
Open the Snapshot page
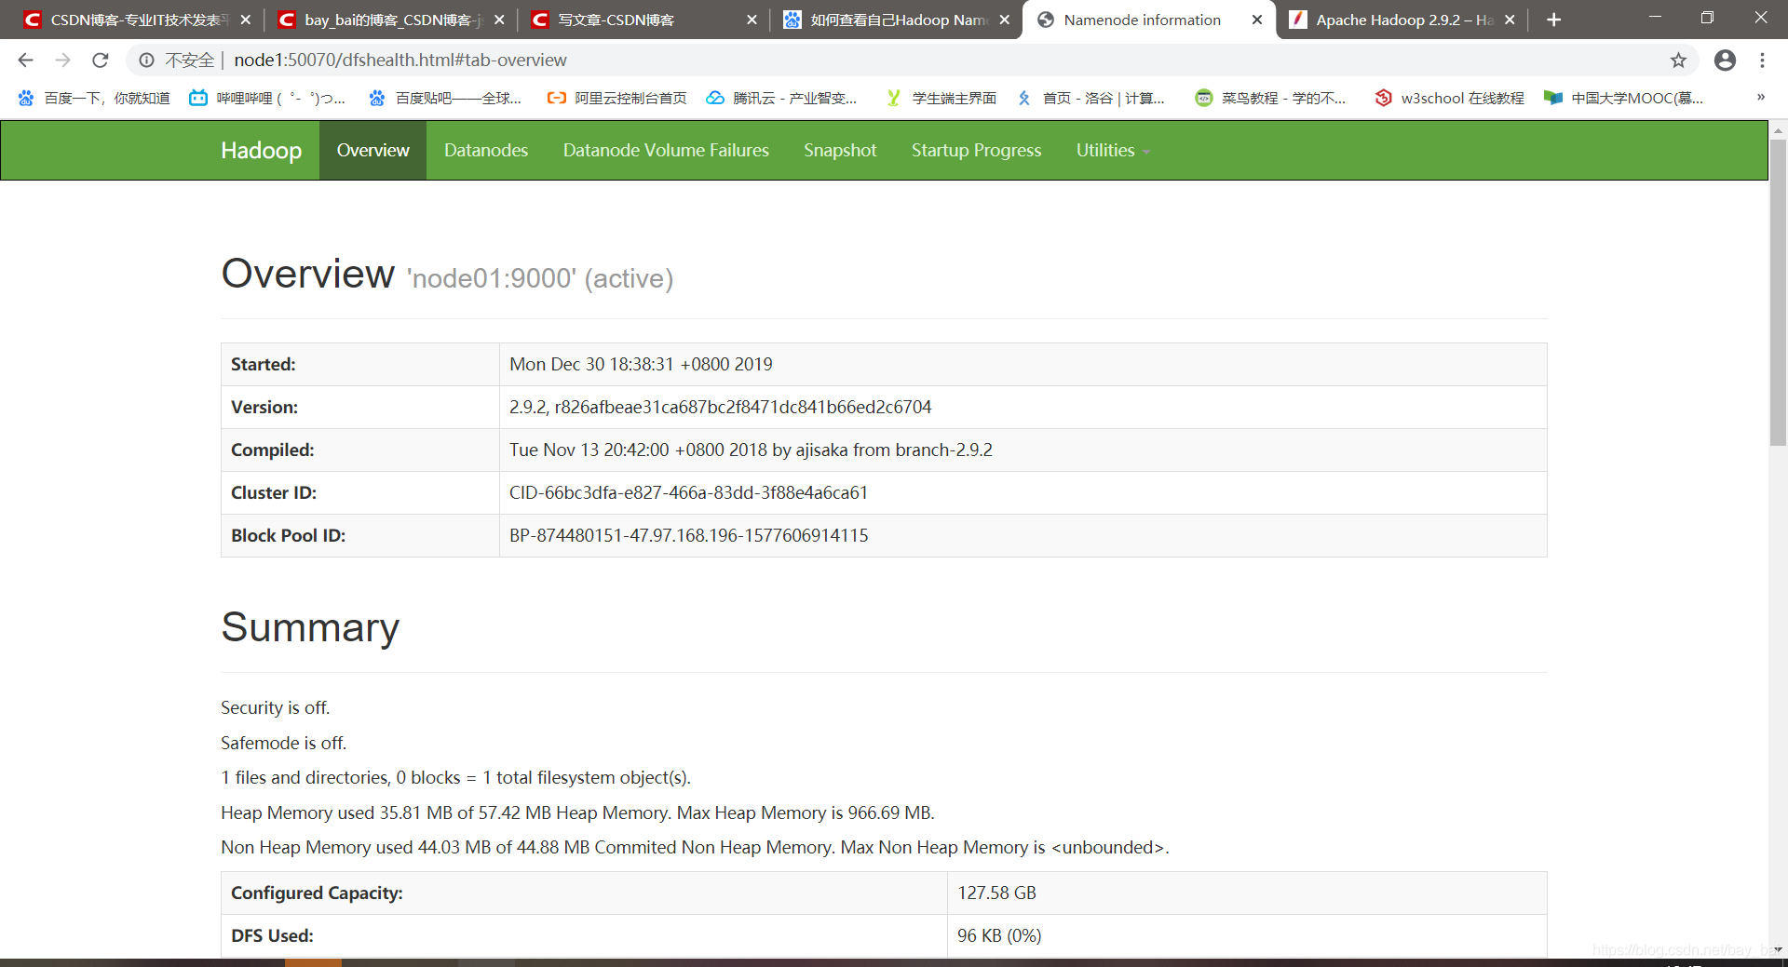tap(840, 151)
